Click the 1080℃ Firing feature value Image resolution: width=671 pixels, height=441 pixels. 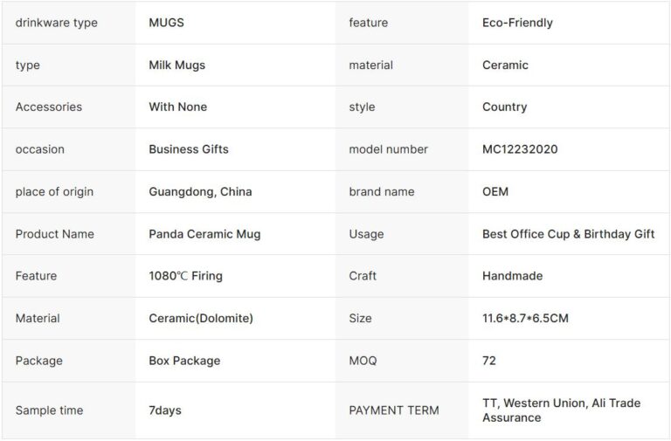[185, 276]
